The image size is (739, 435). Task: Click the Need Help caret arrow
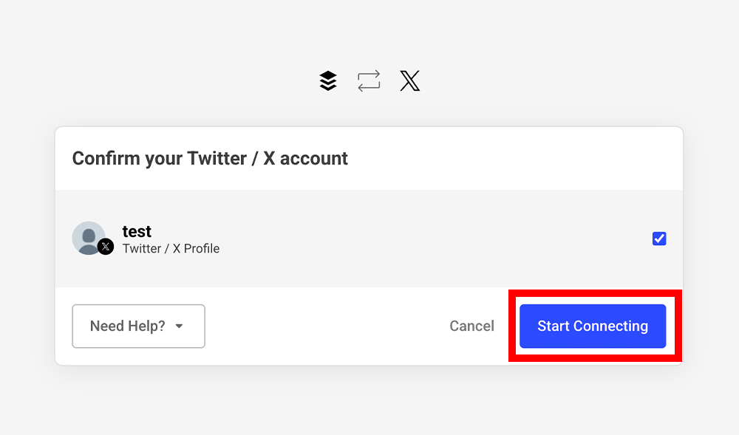click(x=179, y=326)
